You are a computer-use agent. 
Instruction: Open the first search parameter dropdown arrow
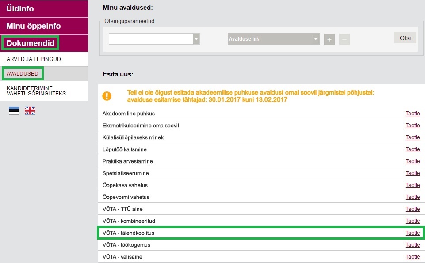pos(196,39)
